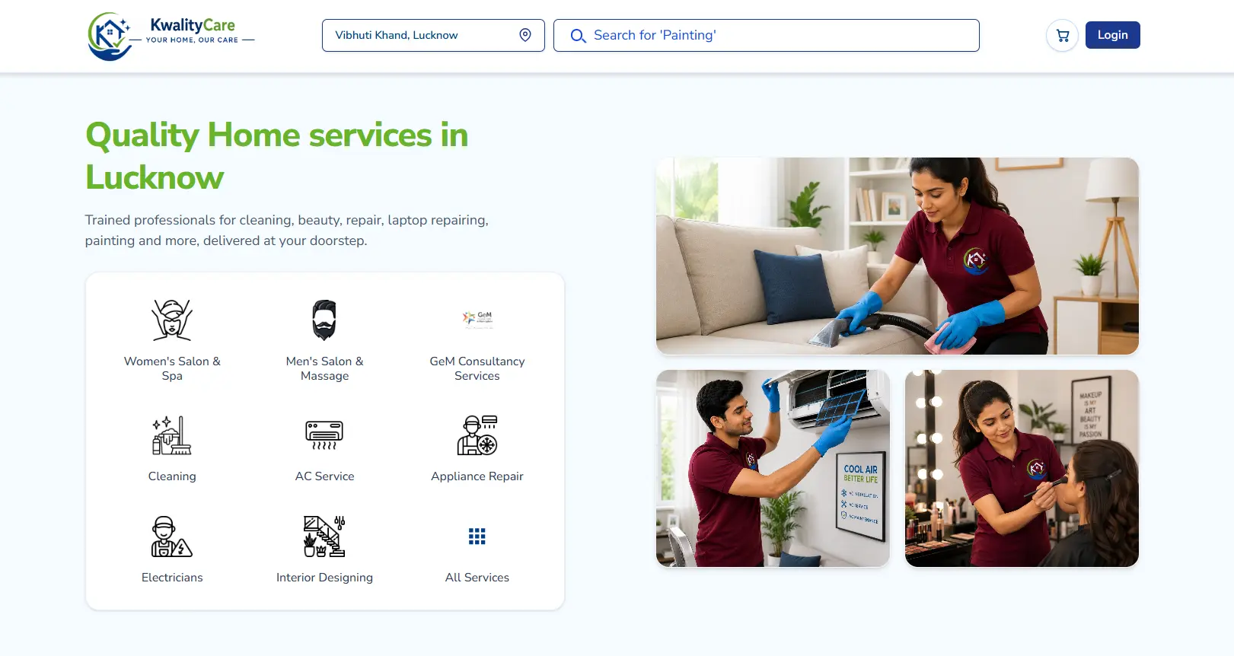Click the "Women's Salon & Spa" label
The height and width of the screenshot is (656, 1234).
[x=172, y=368]
